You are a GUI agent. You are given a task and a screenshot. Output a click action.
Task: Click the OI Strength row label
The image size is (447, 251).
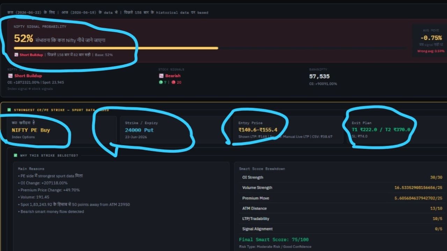coord(252,177)
